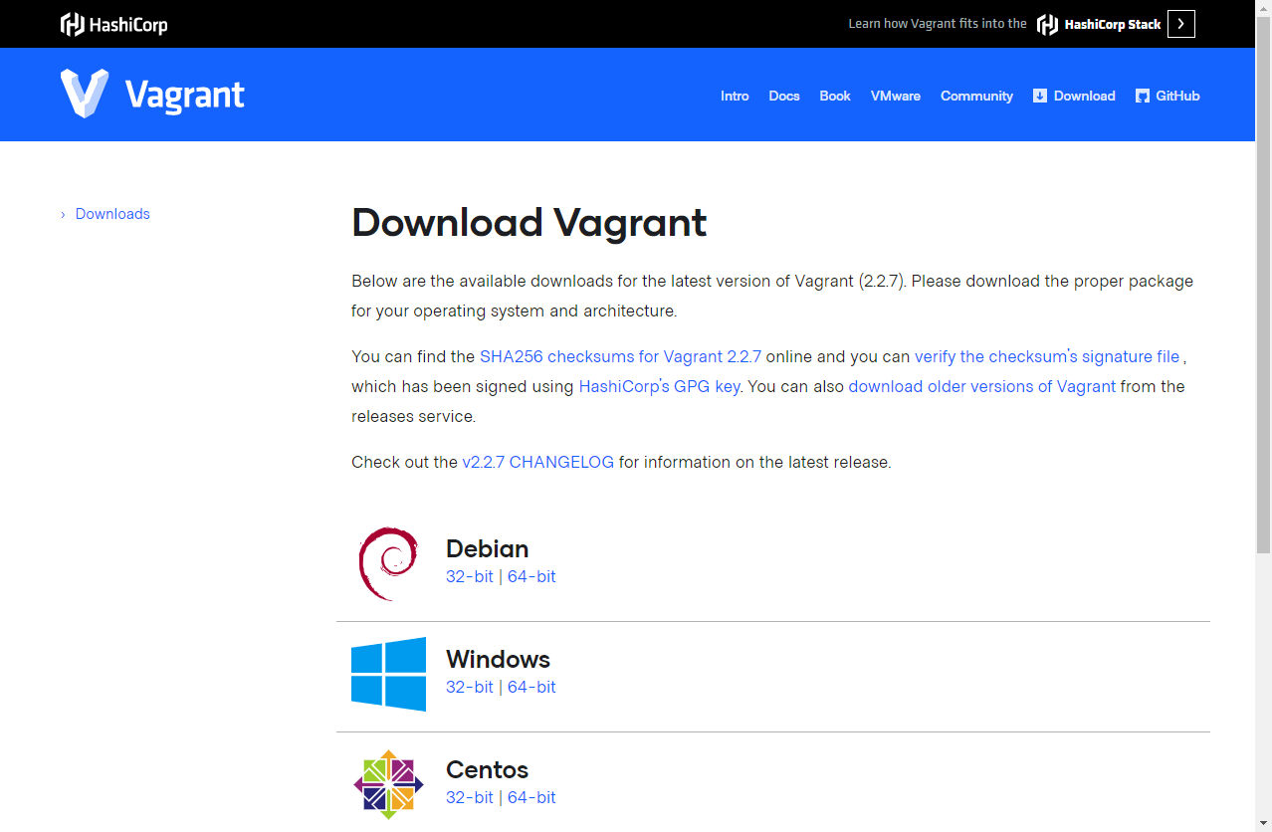The width and height of the screenshot is (1272, 832).
Task: Follow download older versions of Vagrant link
Action: 982,386
